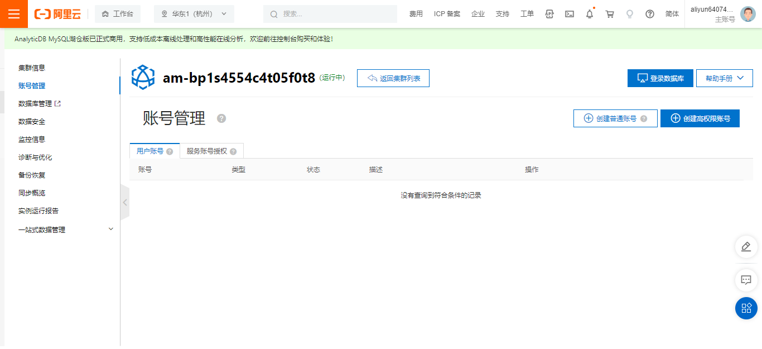Open the 支持 top menu link
The height and width of the screenshot is (349, 762).
coord(503,14)
